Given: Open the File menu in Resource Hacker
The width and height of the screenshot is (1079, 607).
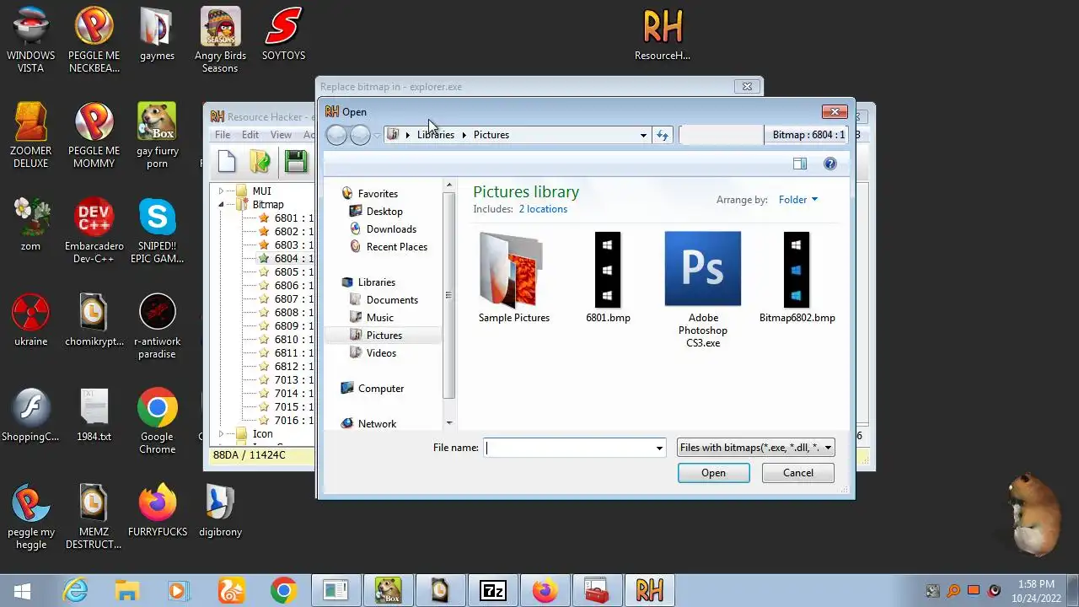Looking at the screenshot, I should click(223, 135).
